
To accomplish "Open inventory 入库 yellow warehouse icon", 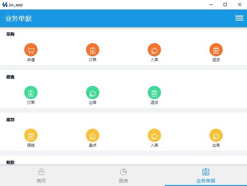I will click(154, 136).
